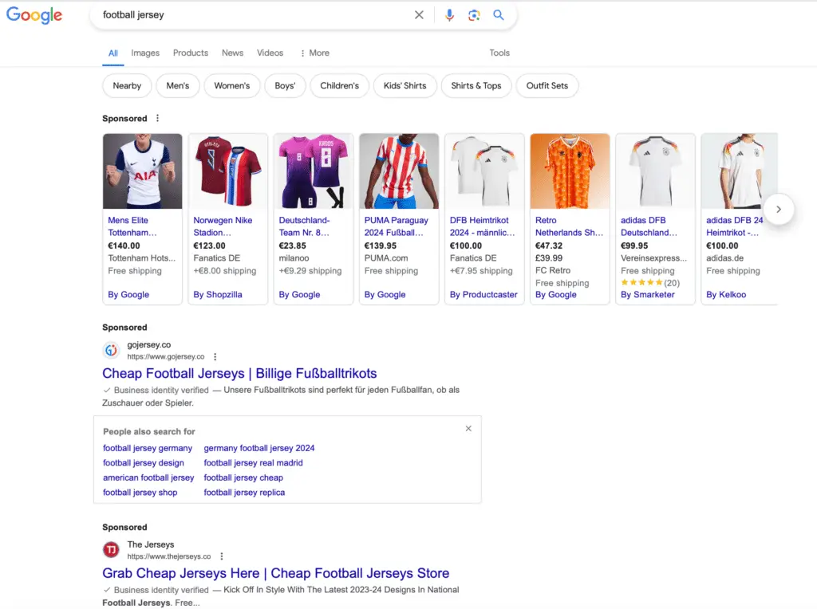This screenshot has height=609, width=817.
Task: Click the voice search microphone icon
Action: [448, 15]
